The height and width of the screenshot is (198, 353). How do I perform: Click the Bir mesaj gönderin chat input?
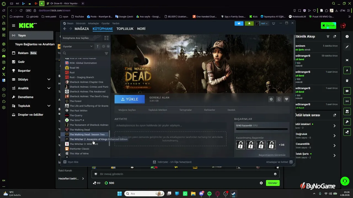pos(186,174)
